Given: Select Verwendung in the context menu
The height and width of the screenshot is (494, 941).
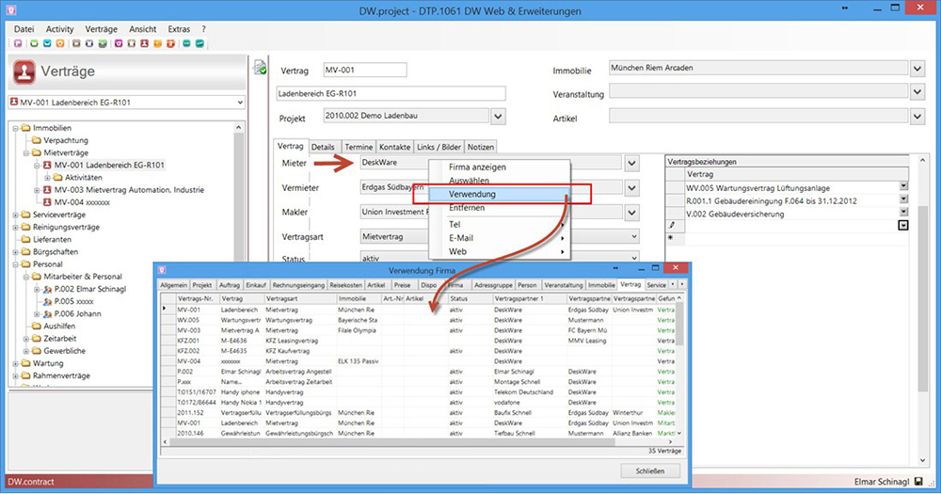Looking at the screenshot, I should 472,194.
